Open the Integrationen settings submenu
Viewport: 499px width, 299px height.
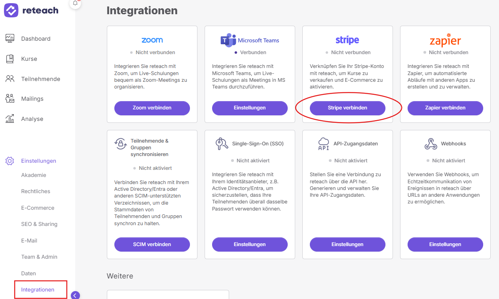(38, 290)
